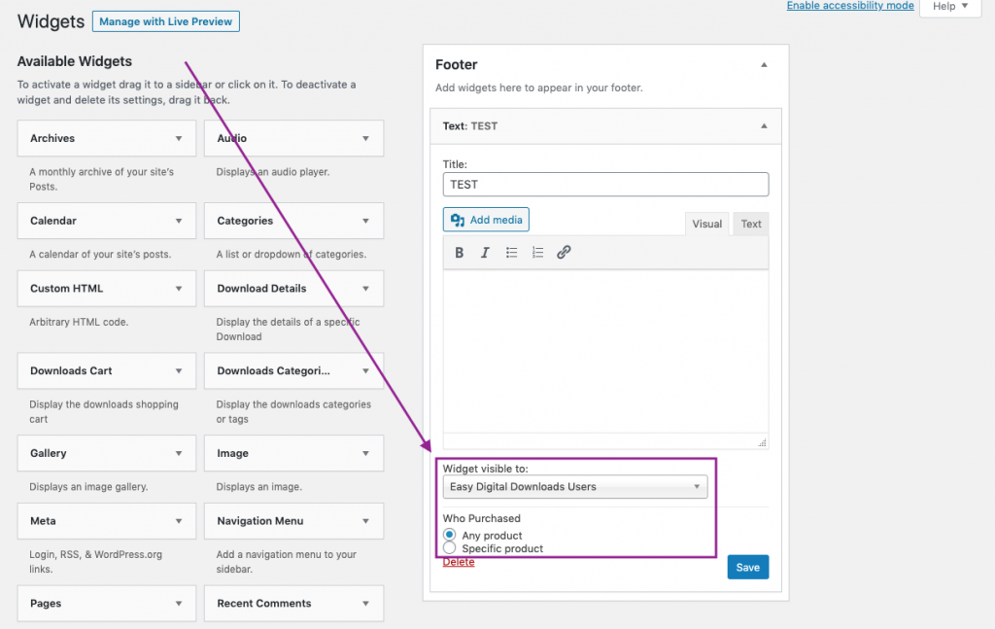Image resolution: width=995 pixels, height=629 pixels.
Task: Open the Add Media dialog
Action: point(486,219)
